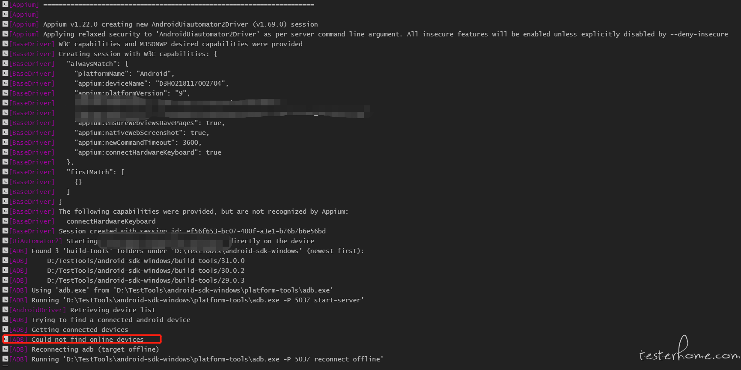Click the icon left of 'Creating session with W3C capabilities'
Viewport: 741px width, 370px height.
(6, 54)
